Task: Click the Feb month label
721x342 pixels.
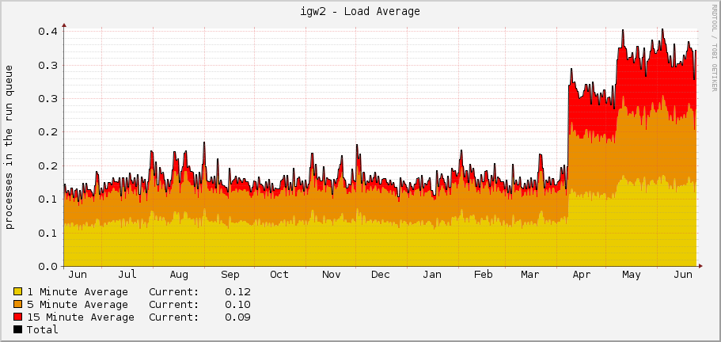Action: (x=484, y=275)
